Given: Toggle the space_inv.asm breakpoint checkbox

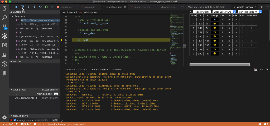Looking at the screenshot, I should click(x=15, y=120).
